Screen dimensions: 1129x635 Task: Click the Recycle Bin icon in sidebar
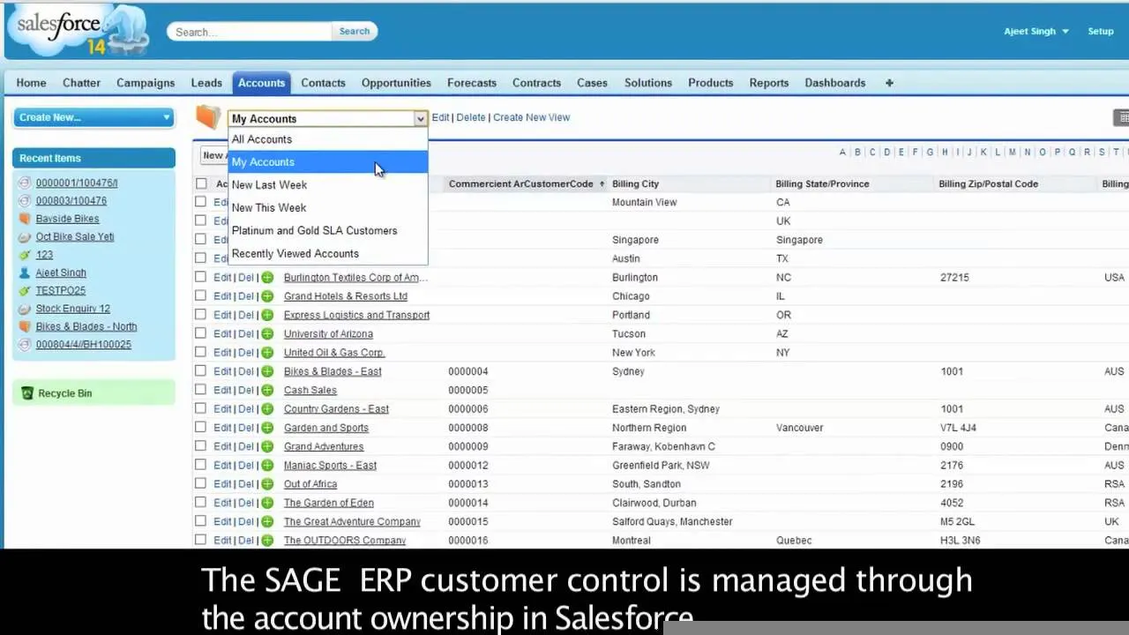coord(26,393)
